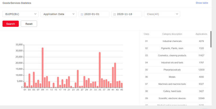
Task: Open the Show table link
Action: [x=202, y=3]
